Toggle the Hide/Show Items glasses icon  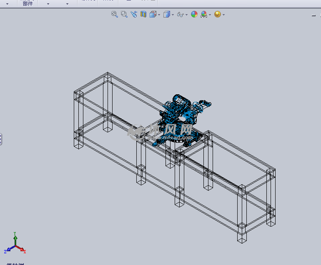(180, 14)
